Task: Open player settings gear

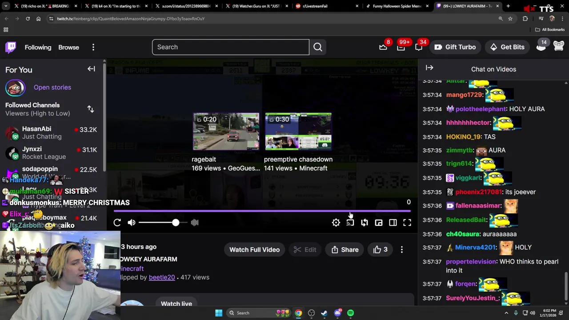Action: [336, 223]
